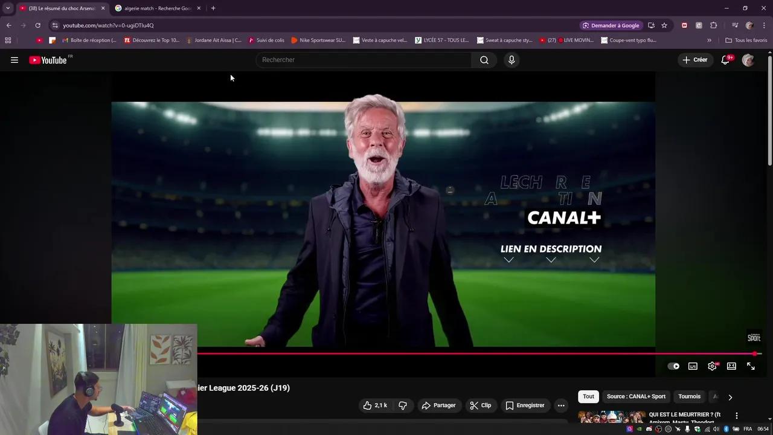Go to YouTube home via logo
This screenshot has width=773, height=435.
tap(48, 60)
